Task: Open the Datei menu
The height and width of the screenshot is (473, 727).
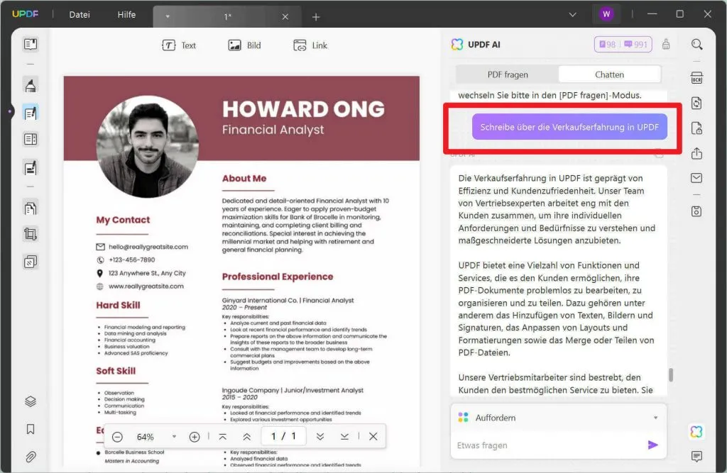Action: pyautogui.click(x=80, y=15)
